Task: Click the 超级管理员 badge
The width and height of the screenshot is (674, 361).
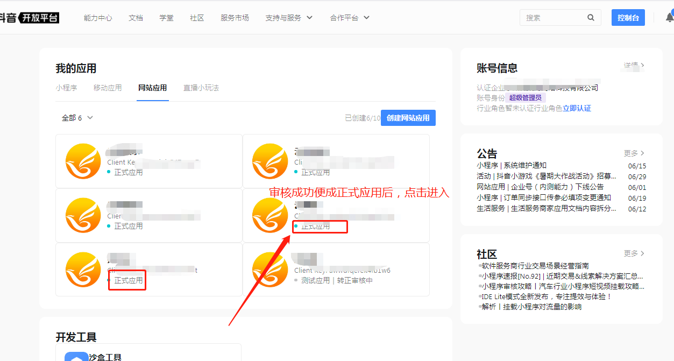Action: (526, 98)
